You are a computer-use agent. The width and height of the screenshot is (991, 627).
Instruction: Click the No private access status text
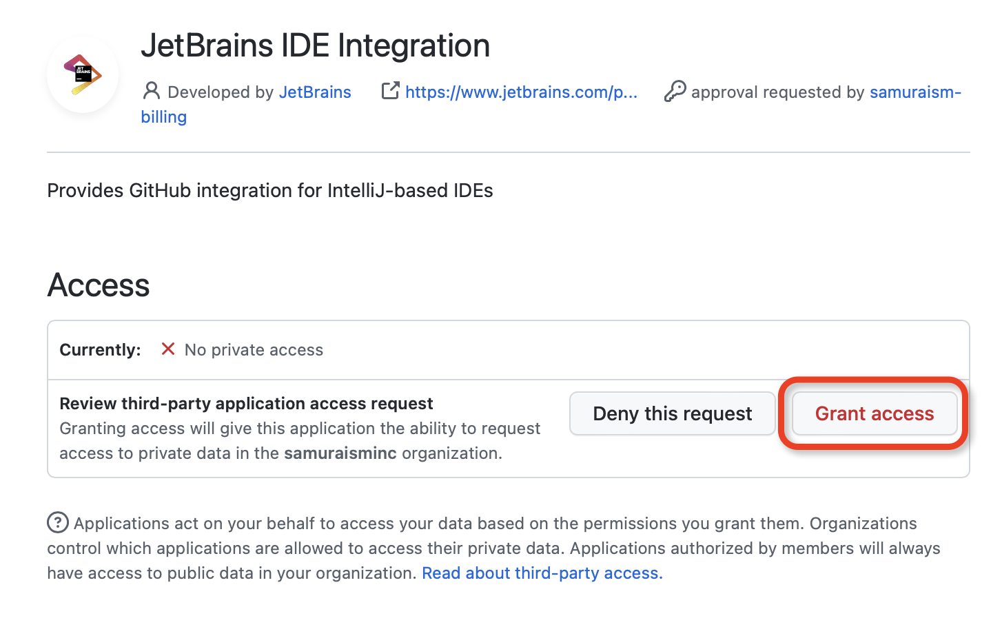click(254, 350)
